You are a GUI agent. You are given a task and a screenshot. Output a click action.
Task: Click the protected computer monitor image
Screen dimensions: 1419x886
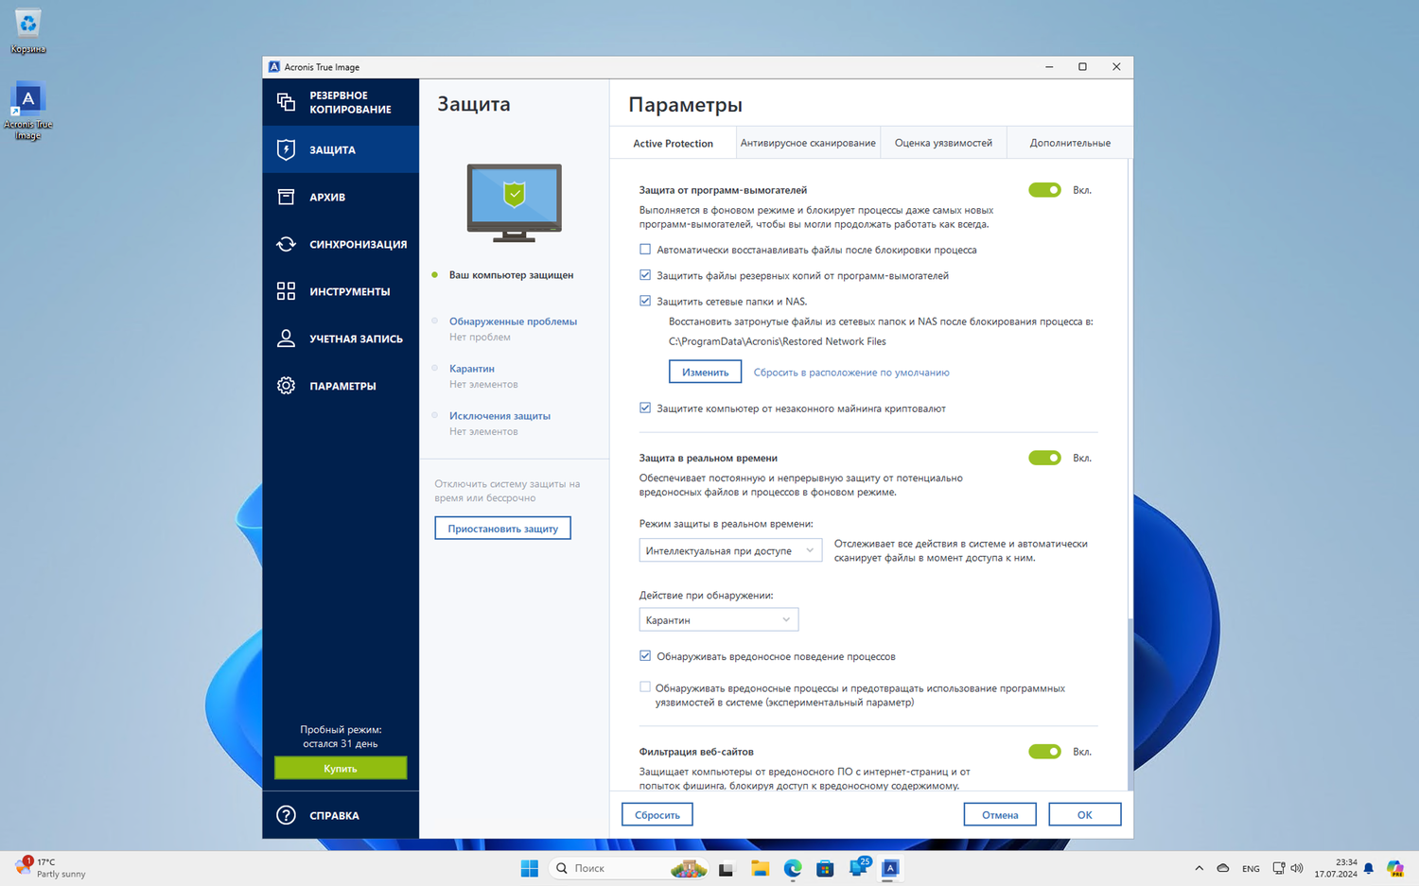(514, 202)
